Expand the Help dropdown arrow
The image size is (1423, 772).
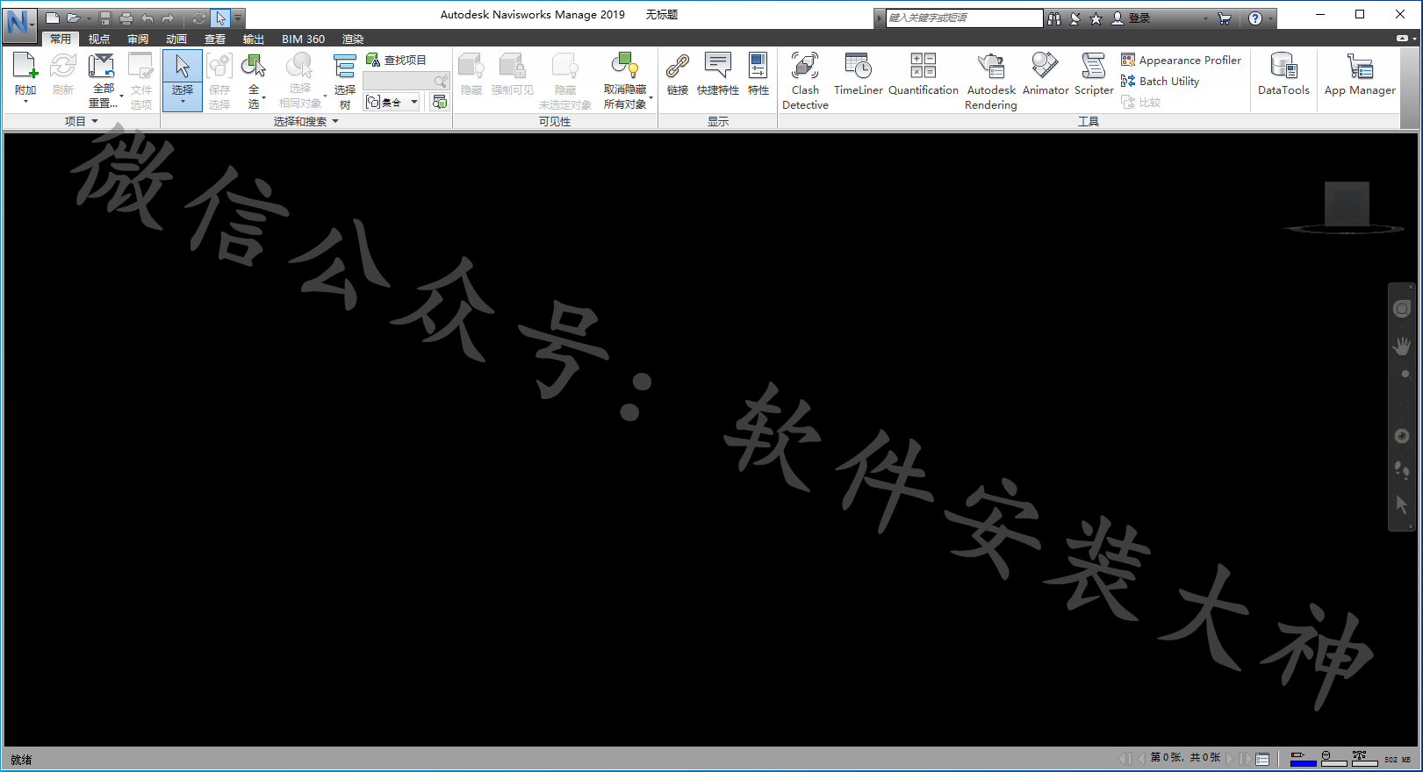point(1270,18)
